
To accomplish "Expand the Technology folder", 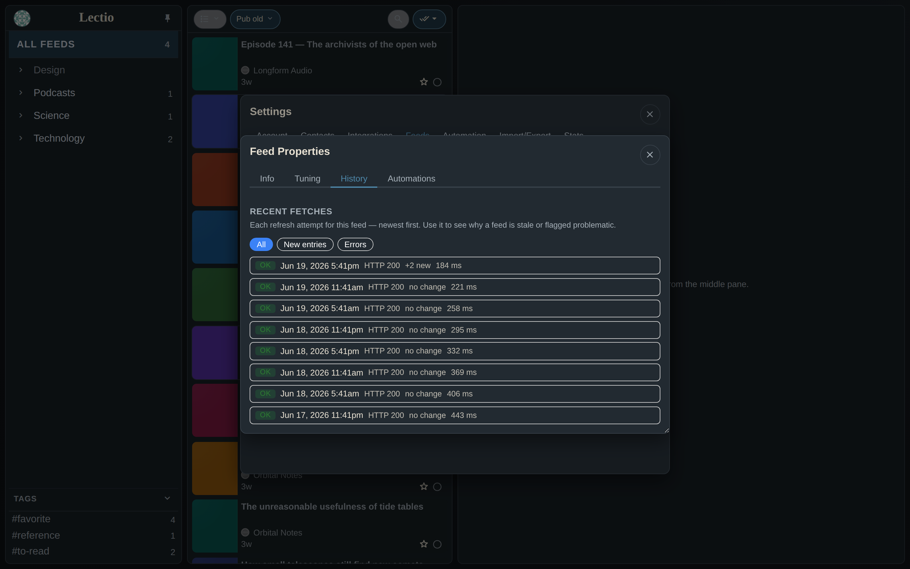I will pos(21,138).
